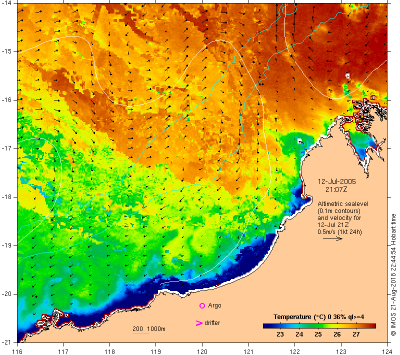The image size is (400, 355).
Task: Click the 'Altimetric sealevel' caption text
Action: coord(343,204)
